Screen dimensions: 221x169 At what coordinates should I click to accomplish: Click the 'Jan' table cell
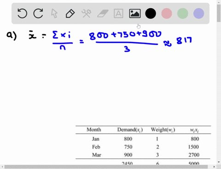point(95,139)
